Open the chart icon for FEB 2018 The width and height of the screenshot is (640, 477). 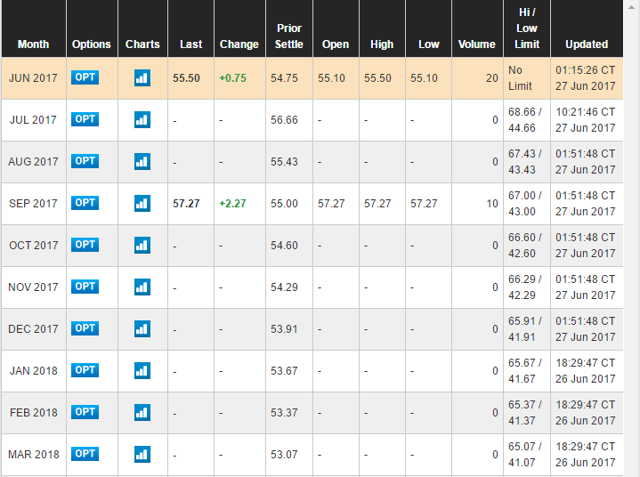[x=142, y=413]
